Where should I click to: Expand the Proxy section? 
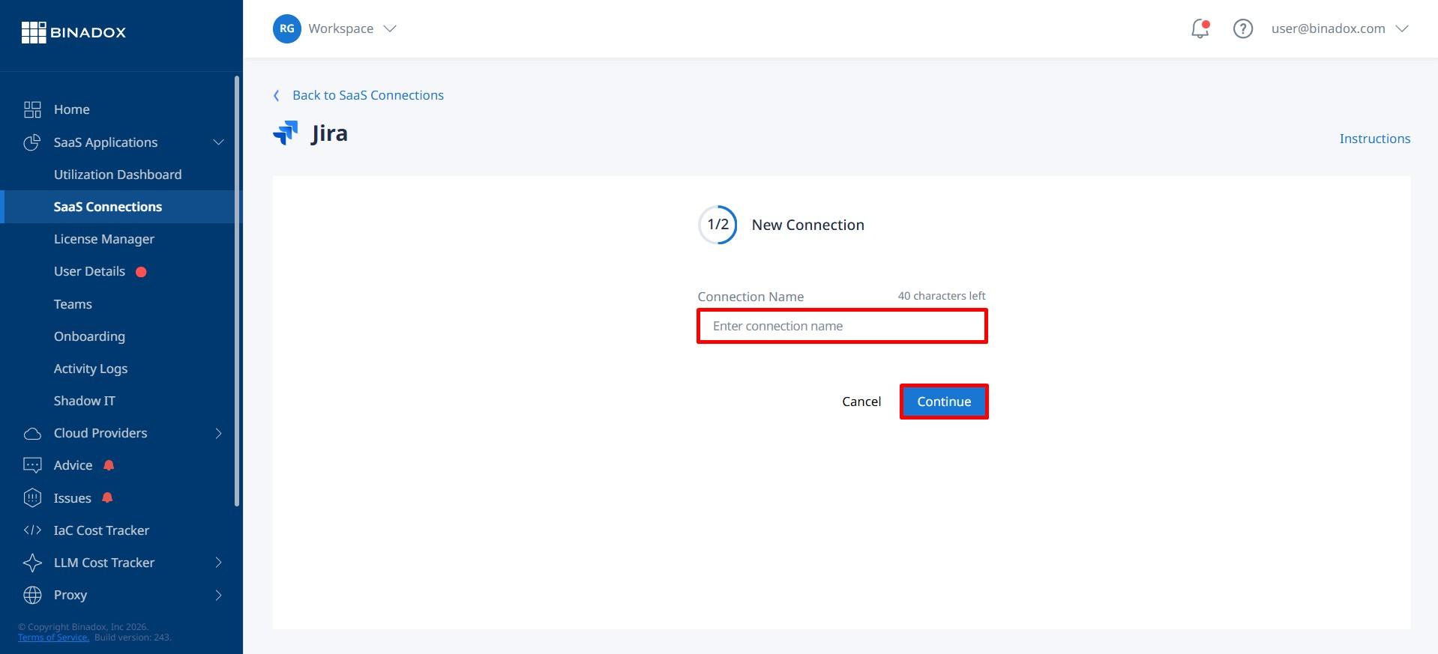point(218,595)
